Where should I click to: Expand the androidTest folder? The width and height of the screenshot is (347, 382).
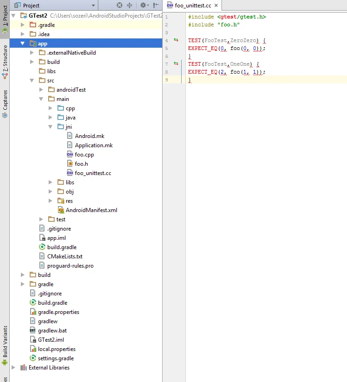[41, 90]
